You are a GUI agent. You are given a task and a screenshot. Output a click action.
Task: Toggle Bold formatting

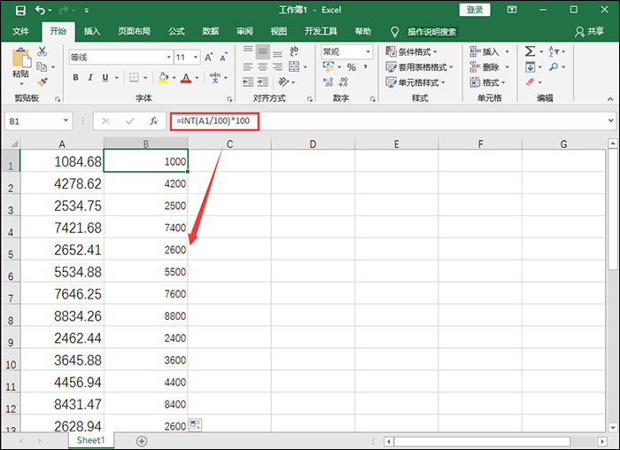[x=75, y=77]
